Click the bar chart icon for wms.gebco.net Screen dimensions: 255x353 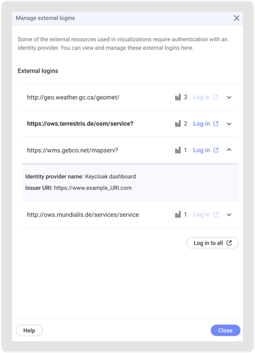pos(178,150)
